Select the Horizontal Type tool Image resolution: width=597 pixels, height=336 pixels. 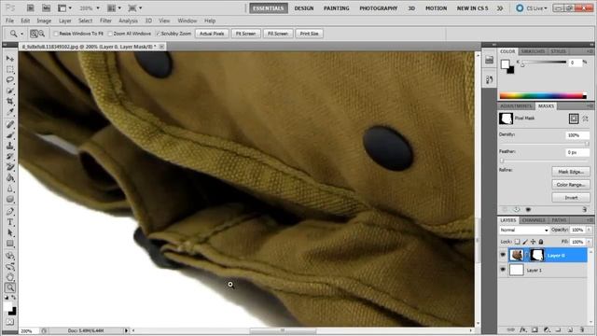[10, 222]
